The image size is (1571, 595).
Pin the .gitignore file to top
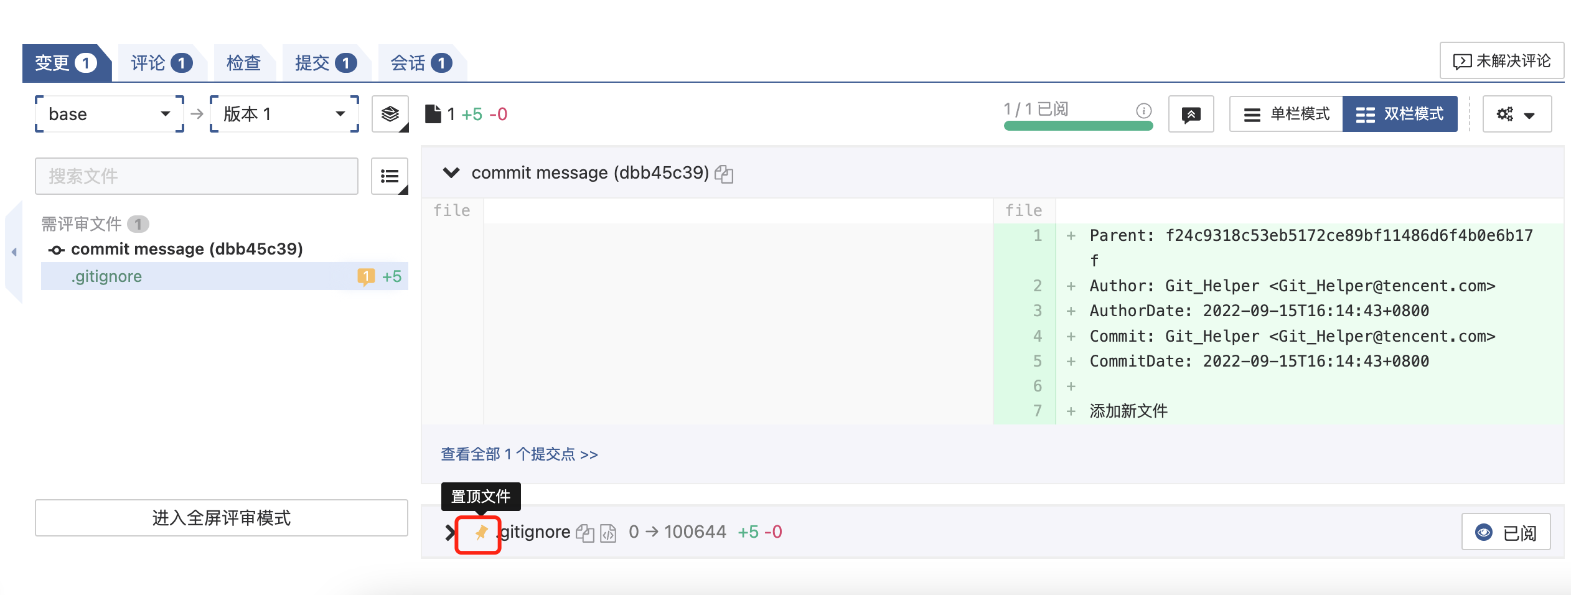pos(481,533)
